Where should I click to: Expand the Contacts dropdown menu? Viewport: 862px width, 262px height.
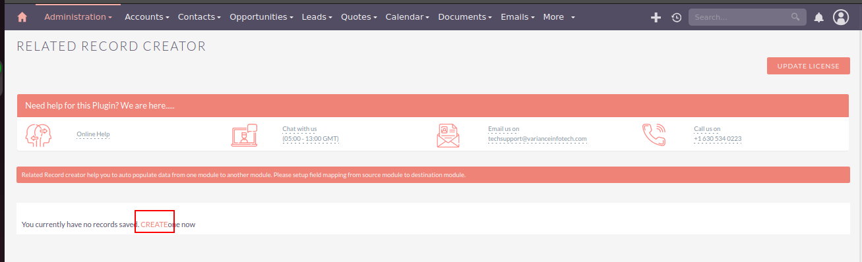click(x=199, y=16)
